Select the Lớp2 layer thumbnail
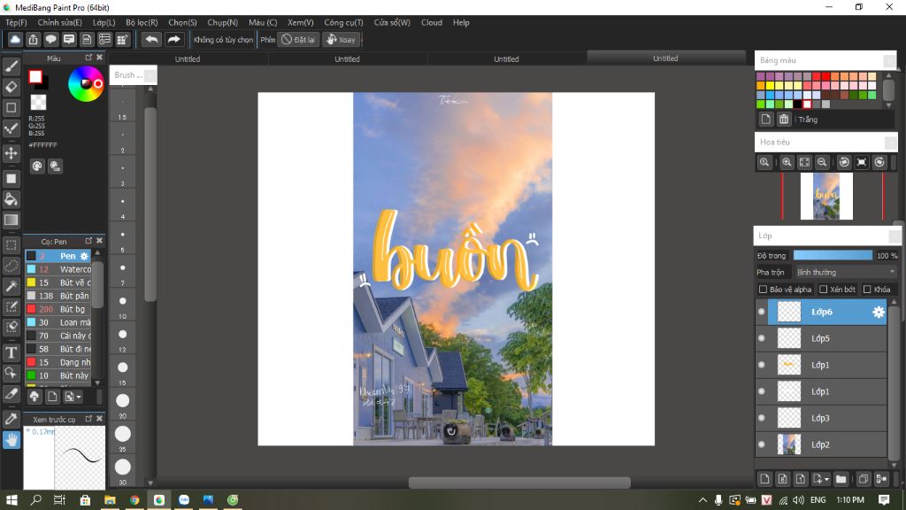Viewport: 906px width, 510px height. 788,444
